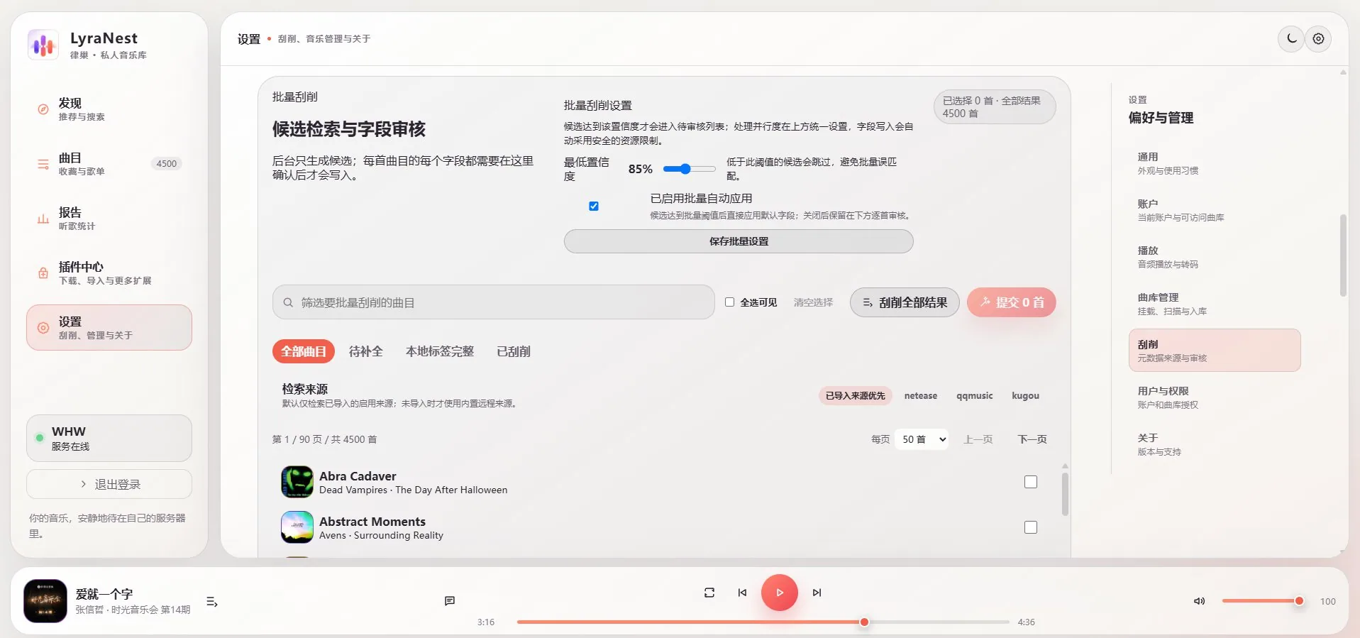Select the Abstract Moments row checkbox
1360x638 pixels.
tap(1031, 527)
